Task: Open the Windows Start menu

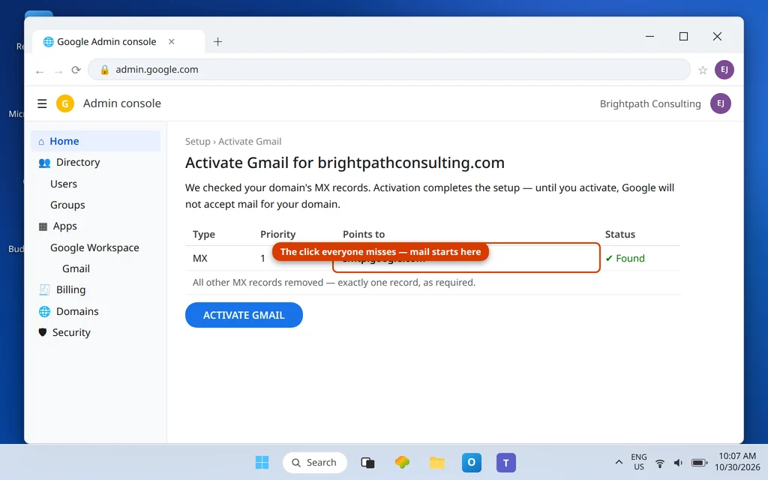Action: [262, 462]
